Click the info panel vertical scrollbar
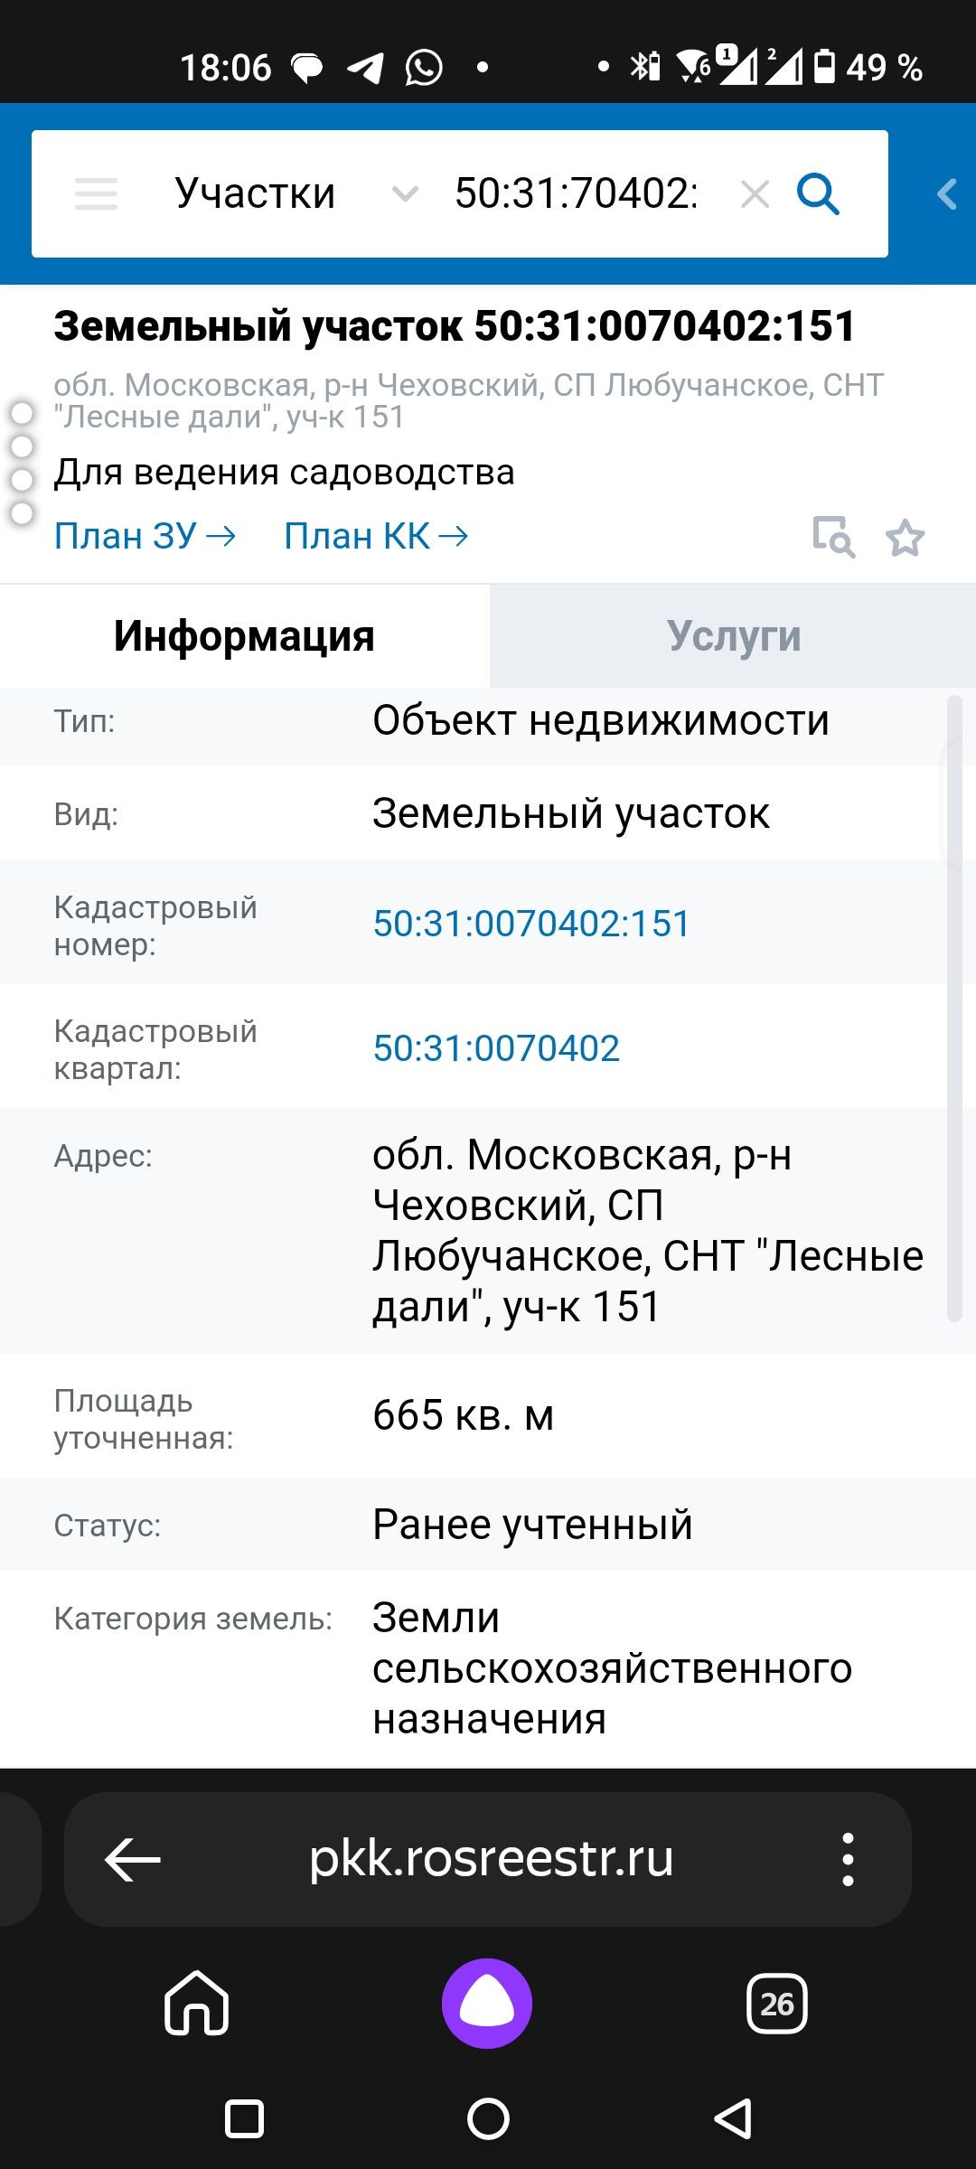 tap(953, 1008)
